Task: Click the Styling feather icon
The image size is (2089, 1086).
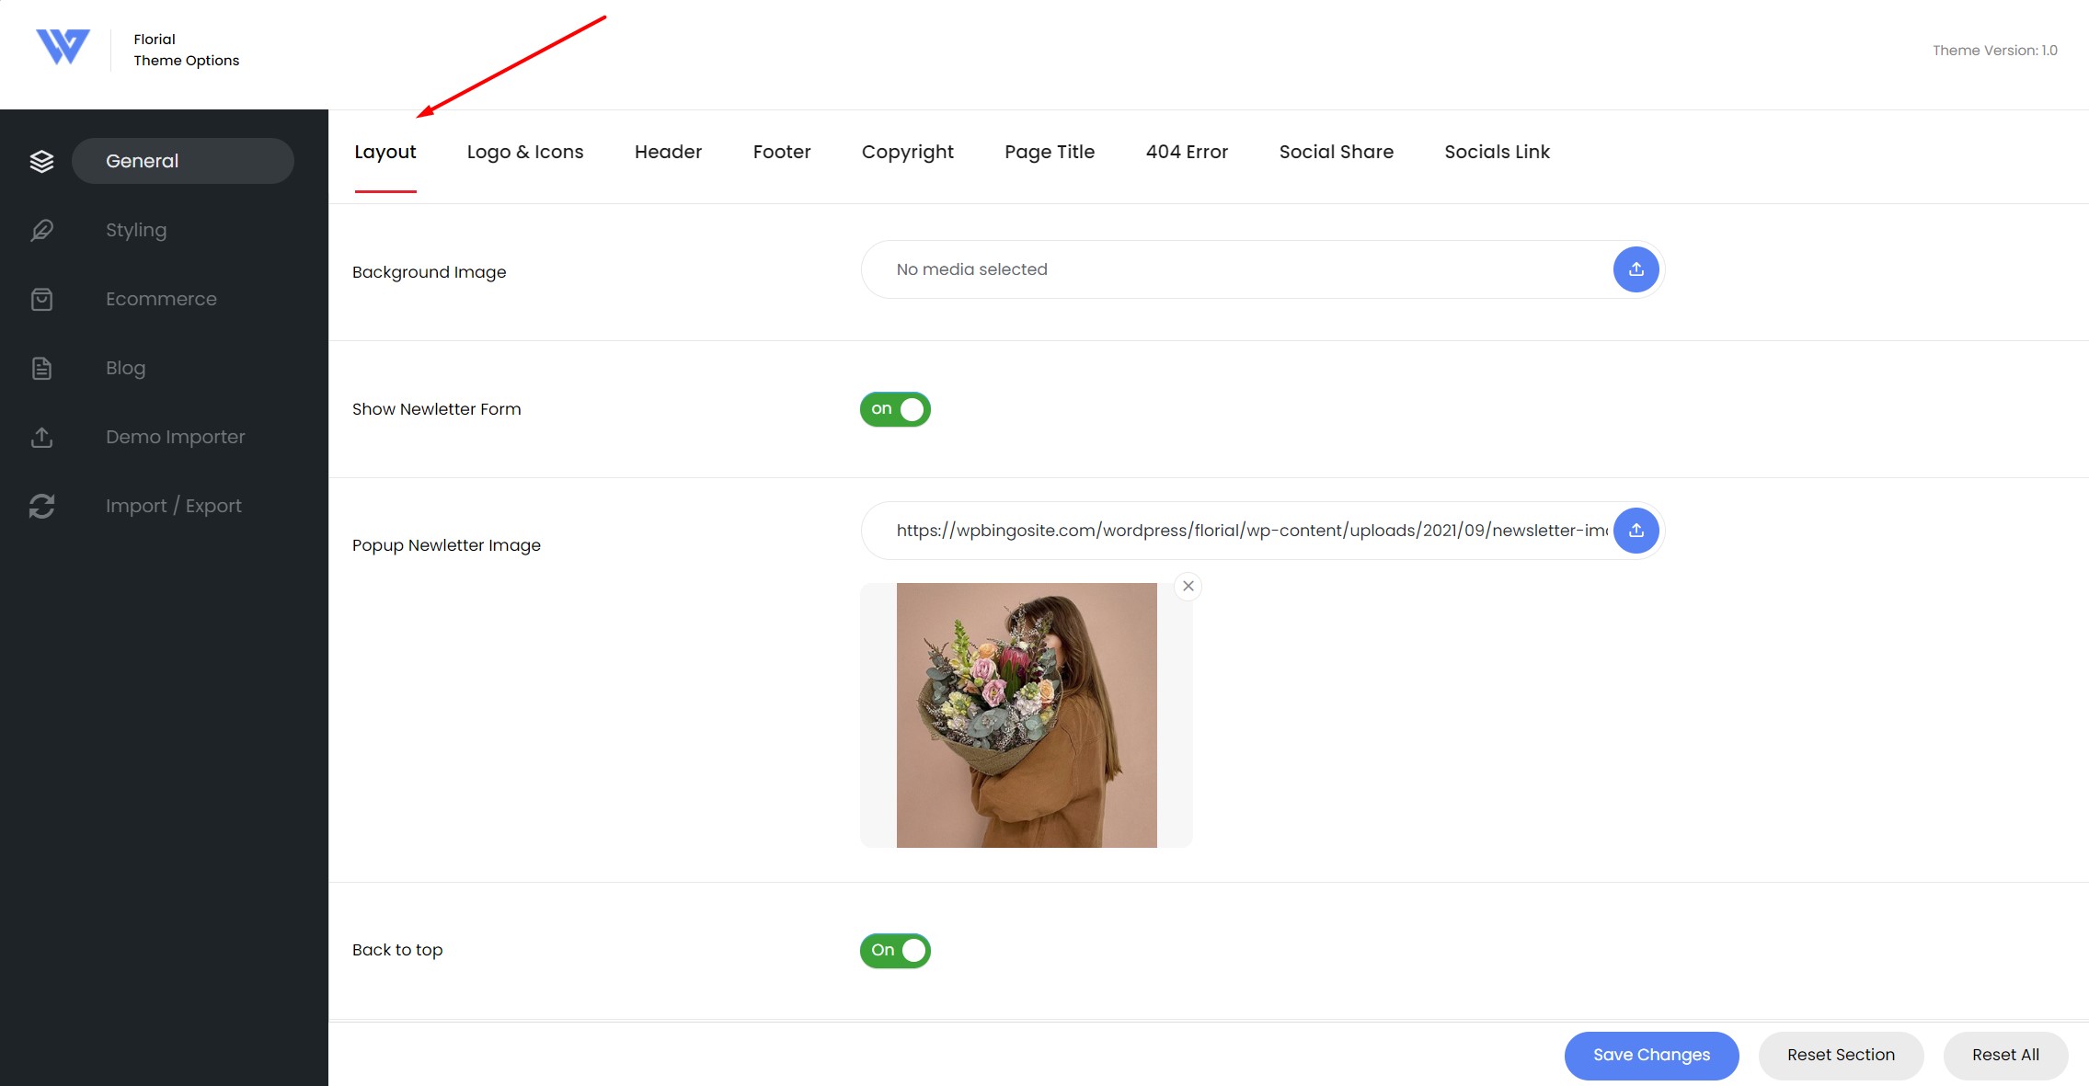Action: pyautogui.click(x=41, y=230)
